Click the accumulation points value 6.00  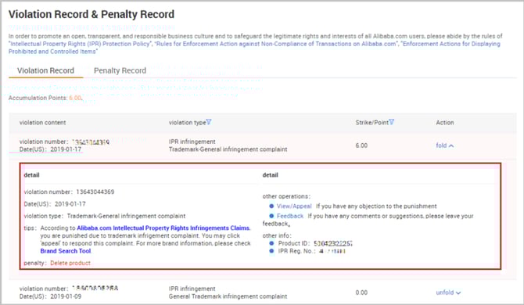pyautogui.click(x=75, y=98)
